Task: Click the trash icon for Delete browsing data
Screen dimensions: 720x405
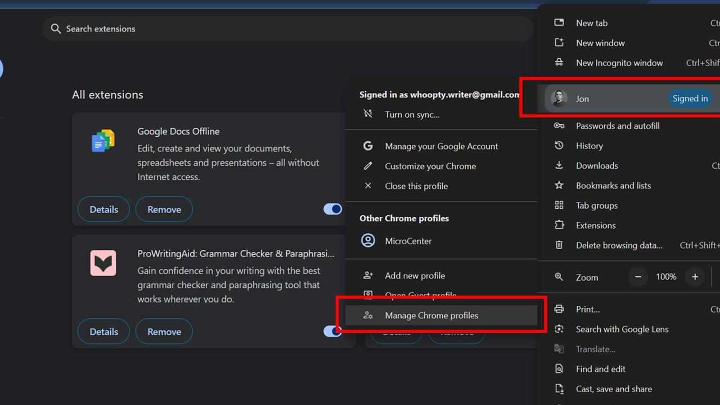Action: pyautogui.click(x=559, y=245)
